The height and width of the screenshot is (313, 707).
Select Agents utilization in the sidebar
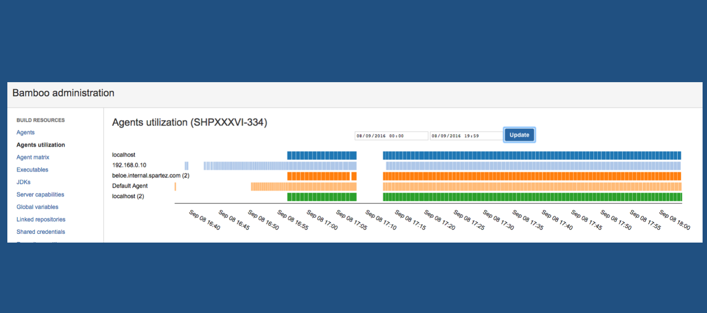(x=40, y=144)
